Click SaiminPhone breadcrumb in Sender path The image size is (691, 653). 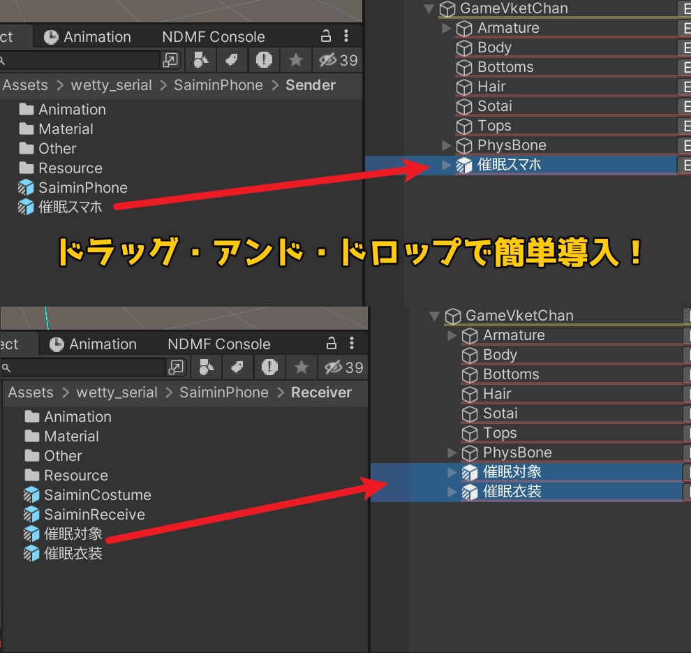click(x=218, y=85)
